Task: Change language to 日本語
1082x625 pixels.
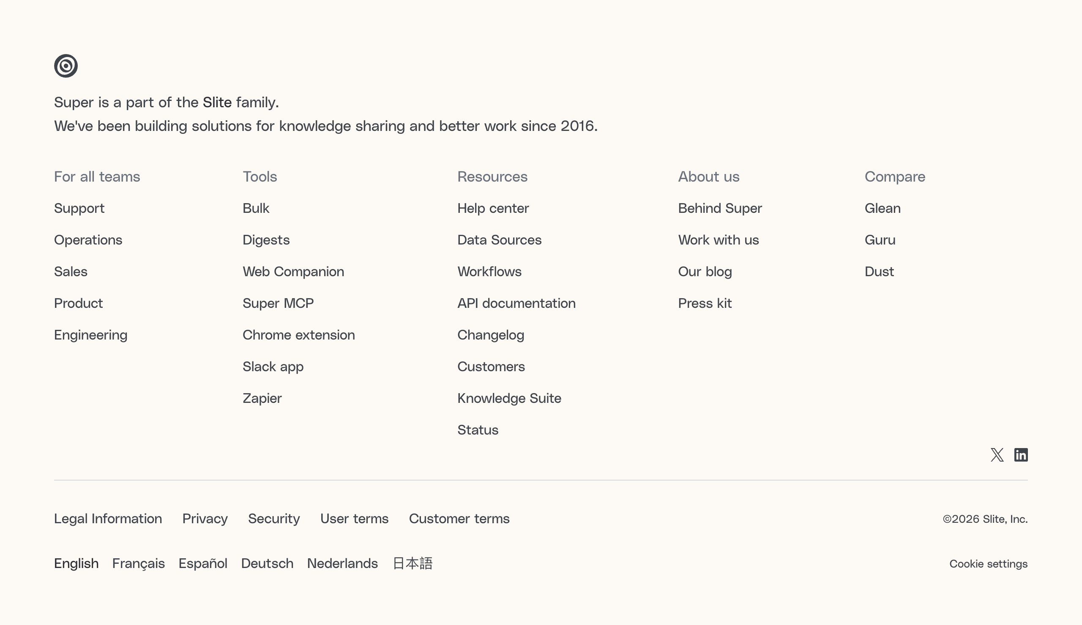Action: click(x=412, y=563)
